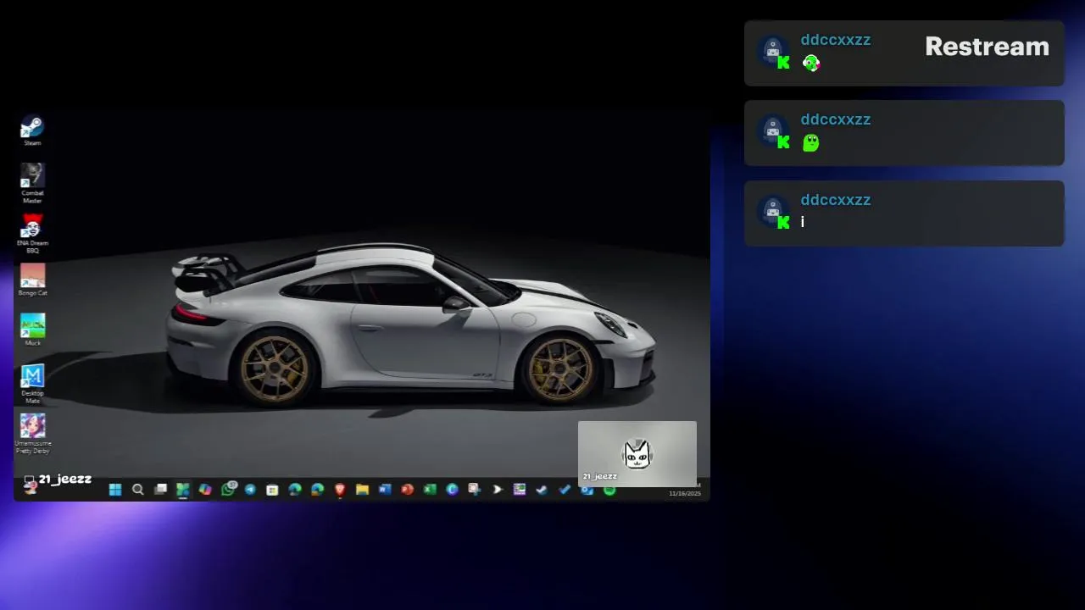Click the ddccxxzz avatar beside the letter i message
The image size is (1085, 610).
772,212
